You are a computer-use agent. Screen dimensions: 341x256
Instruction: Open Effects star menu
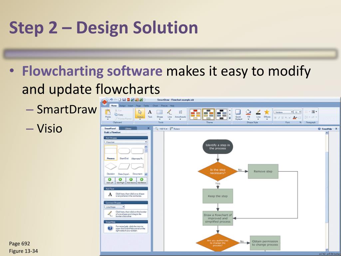(x=267, y=114)
